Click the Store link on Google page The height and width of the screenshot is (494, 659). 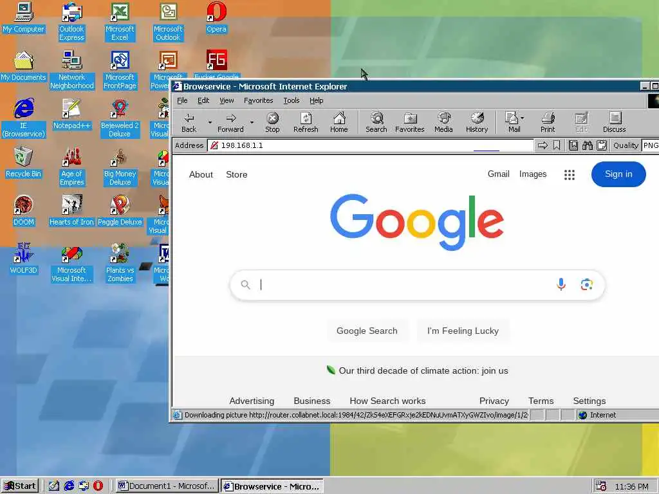237,174
